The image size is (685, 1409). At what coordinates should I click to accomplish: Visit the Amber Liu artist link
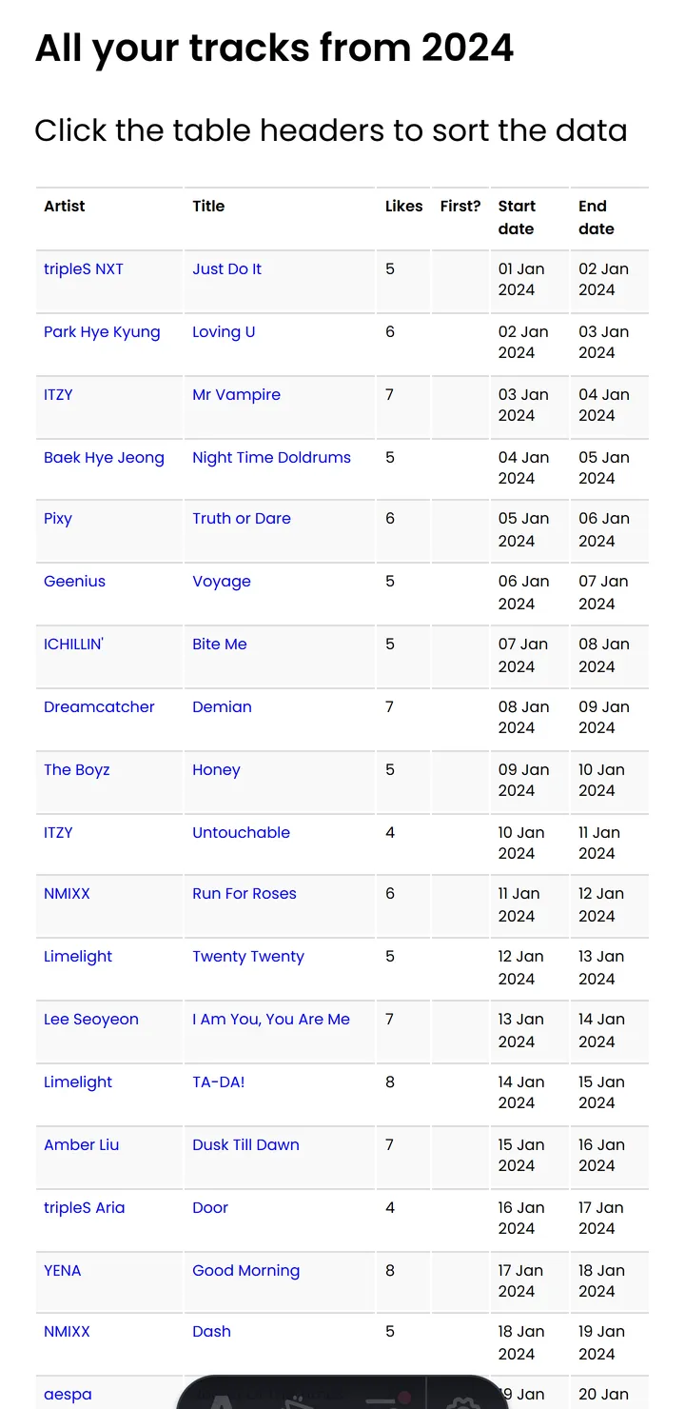pos(81,1144)
